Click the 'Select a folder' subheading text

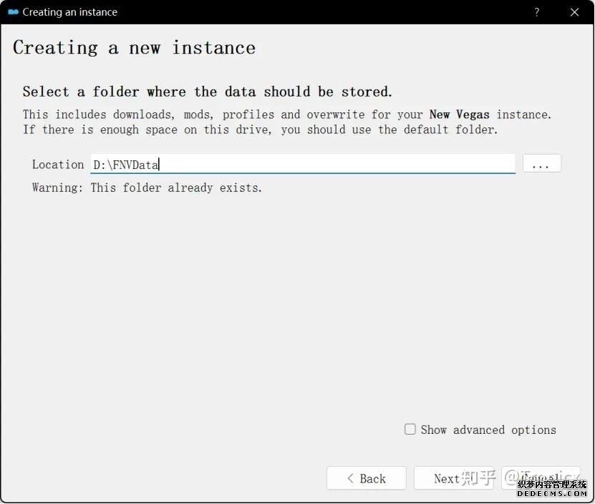click(208, 92)
